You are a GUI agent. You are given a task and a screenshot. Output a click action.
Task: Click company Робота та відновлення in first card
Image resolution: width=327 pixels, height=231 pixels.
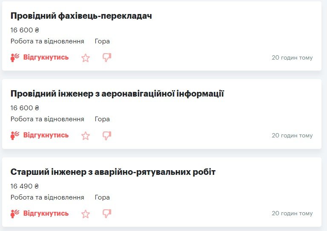click(47, 41)
